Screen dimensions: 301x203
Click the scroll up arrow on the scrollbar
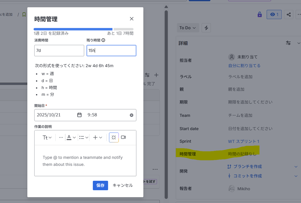166,7
